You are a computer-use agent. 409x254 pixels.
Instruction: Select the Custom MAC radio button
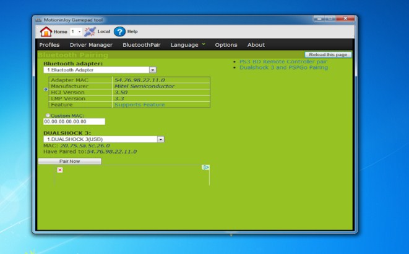[48, 115]
